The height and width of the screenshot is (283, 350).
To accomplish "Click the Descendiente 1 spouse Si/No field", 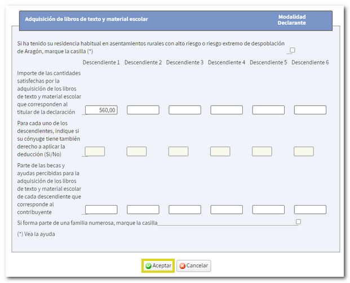I will (x=95, y=151).
